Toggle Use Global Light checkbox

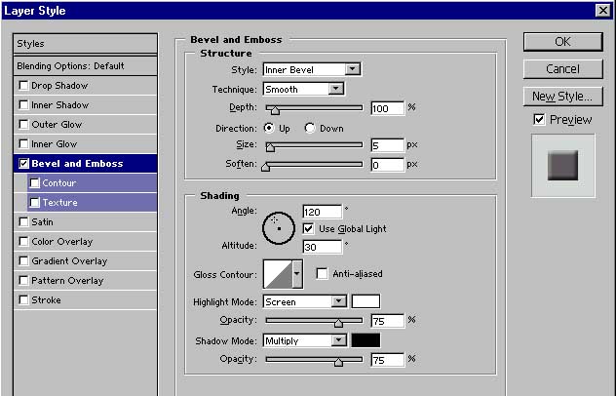pos(309,228)
